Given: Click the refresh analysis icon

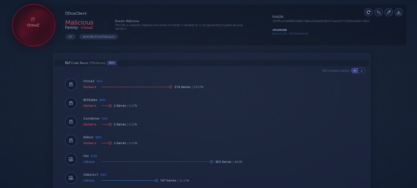Looking at the screenshot, I should 368,12.
